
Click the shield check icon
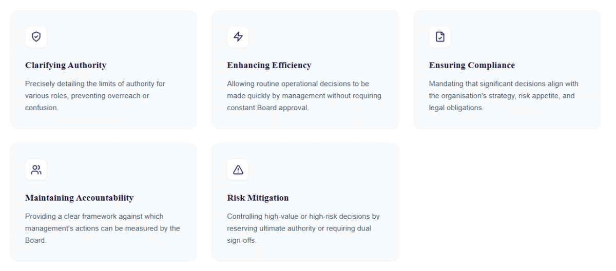(36, 37)
